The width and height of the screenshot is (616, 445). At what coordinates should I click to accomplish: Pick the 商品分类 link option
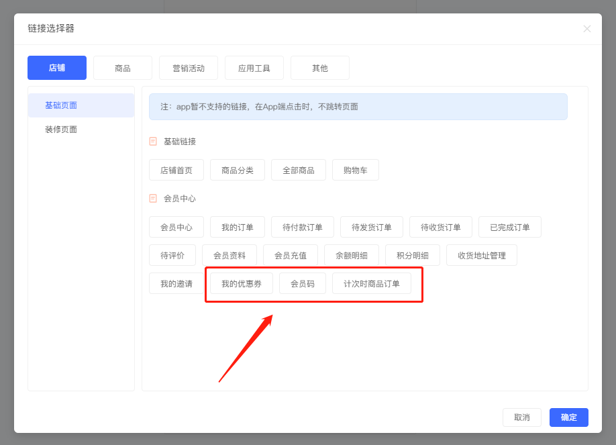coord(238,170)
